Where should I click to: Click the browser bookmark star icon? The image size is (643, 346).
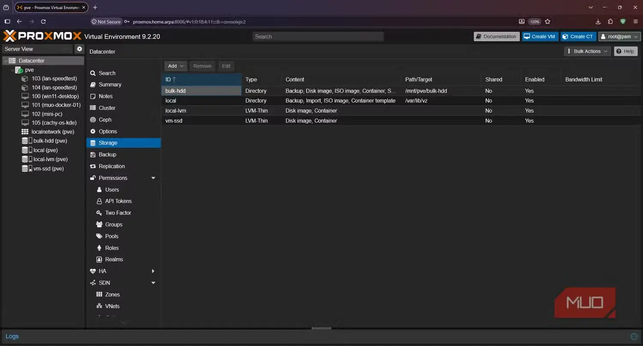click(x=547, y=21)
